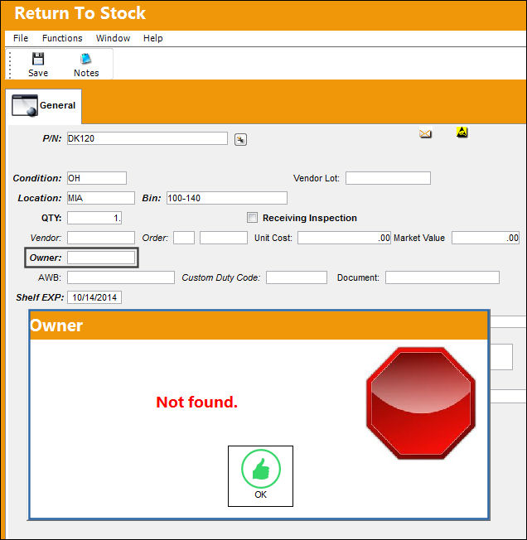
Task: Open the Window menu
Action: 113,38
